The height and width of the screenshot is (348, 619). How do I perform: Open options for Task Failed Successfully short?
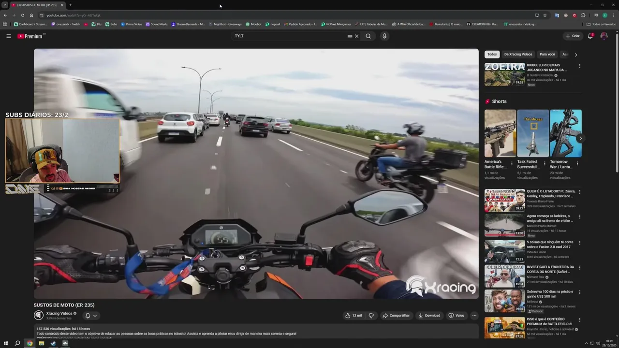(545, 163)
